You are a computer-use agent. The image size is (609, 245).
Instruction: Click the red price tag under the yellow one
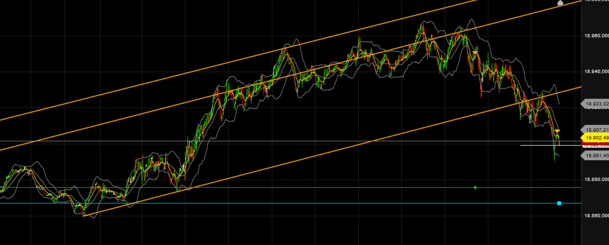[x=596, y=144]
